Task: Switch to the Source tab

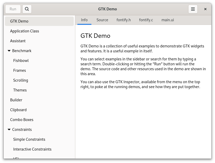Action: (102, 20)
